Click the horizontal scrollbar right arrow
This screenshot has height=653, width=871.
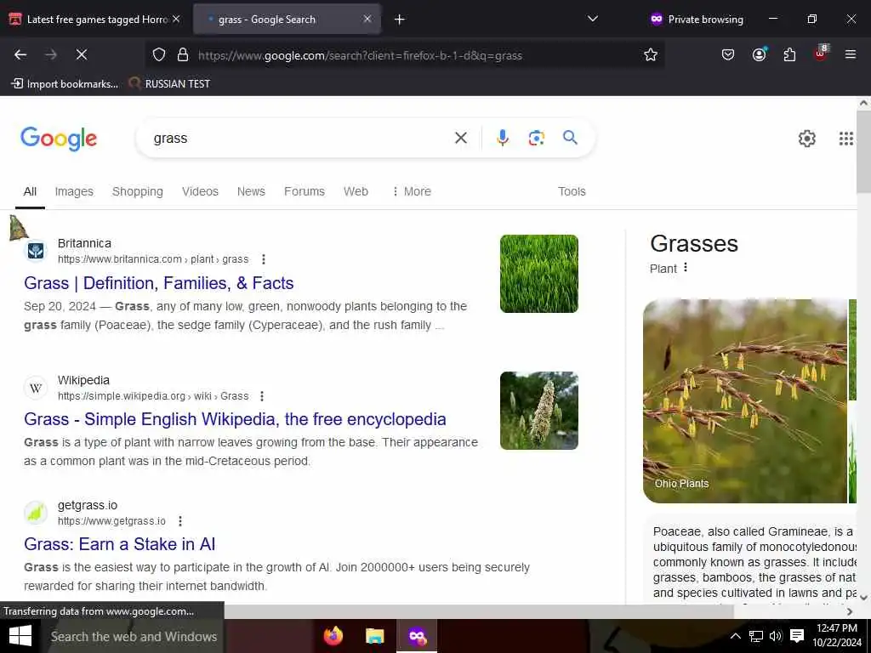[x=850, y=612]
